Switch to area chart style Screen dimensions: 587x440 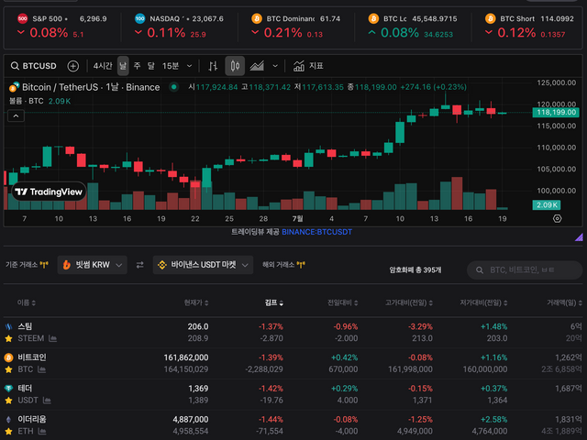[257, 66]
